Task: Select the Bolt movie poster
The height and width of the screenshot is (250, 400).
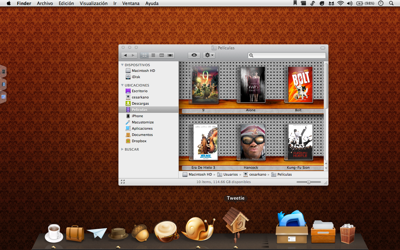Action: [x=298, y=85]
